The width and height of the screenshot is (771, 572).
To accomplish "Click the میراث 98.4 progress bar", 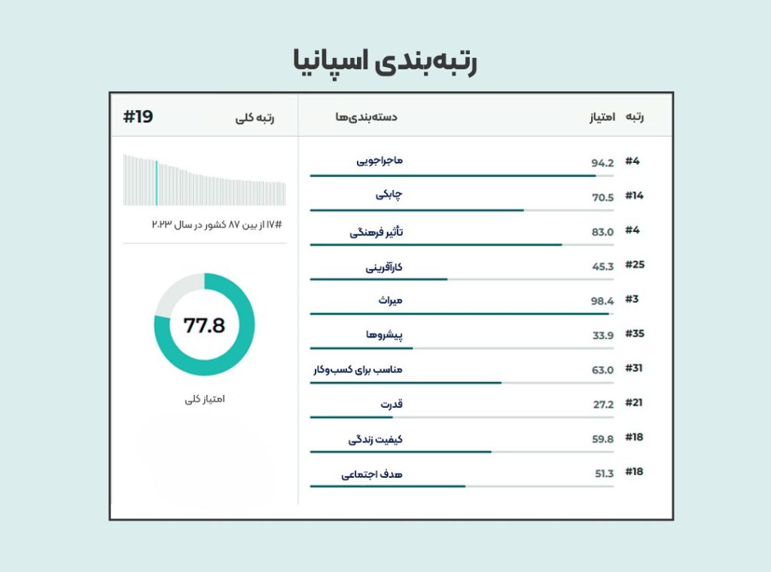I will (x=461, y=314).
